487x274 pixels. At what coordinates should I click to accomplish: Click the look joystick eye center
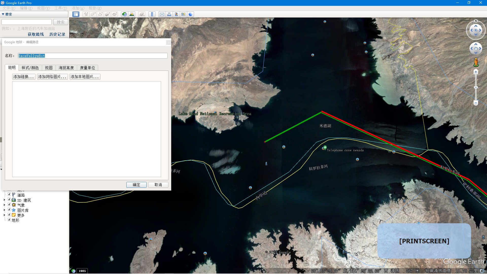tap(476, 30)
